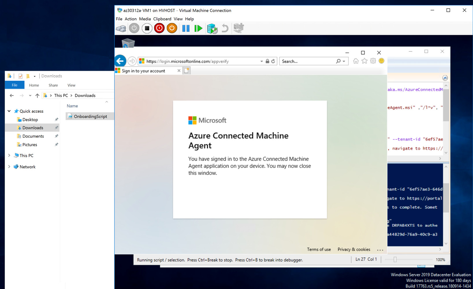This screenshot has height=289, width=473.
Task: Click the browser forward arrow button
Action: pos(132,61)
